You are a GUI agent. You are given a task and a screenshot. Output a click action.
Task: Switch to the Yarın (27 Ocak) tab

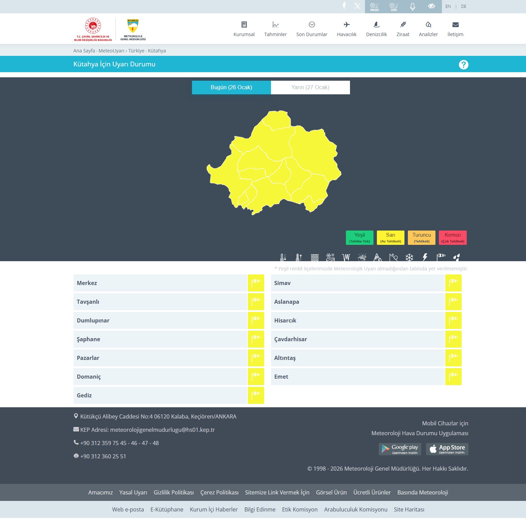click(310, 88)
